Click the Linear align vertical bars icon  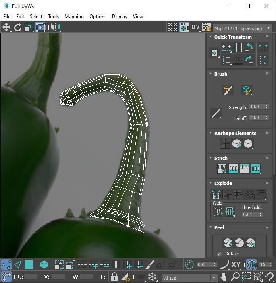[x=238, y=48]
